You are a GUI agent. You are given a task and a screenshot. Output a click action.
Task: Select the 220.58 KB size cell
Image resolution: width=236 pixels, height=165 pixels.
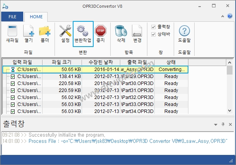[62, 83]
